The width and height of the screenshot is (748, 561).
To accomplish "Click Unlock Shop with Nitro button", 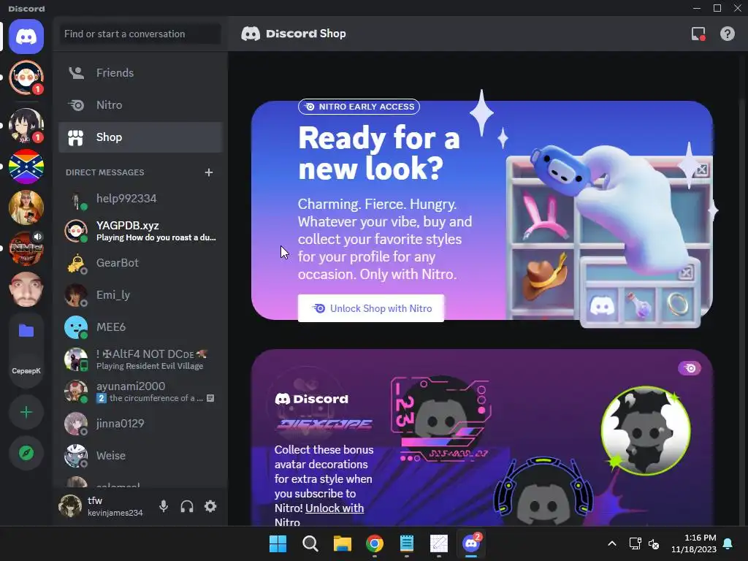I will tap(370, 308).
